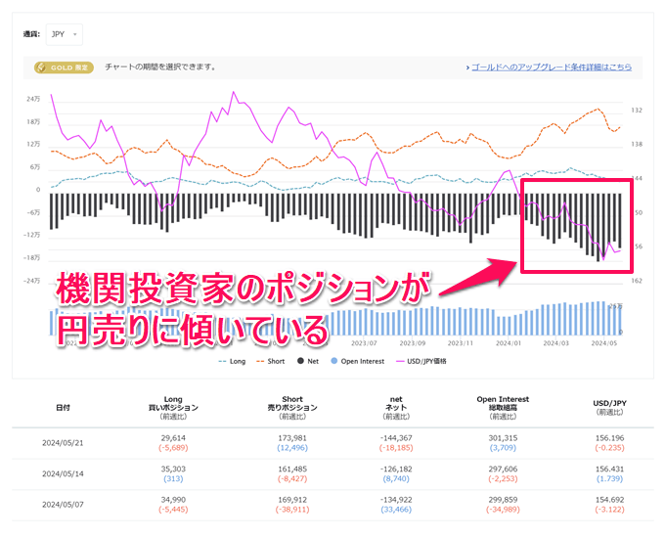The width and height of the screenshot is (665, 537).
Task: Click the Long value 34,990
Action: click(x=173, y=500)
